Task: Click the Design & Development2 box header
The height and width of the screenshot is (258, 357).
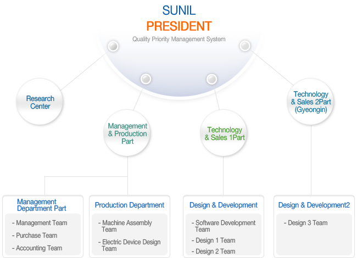Action: [x=314, y=205]
